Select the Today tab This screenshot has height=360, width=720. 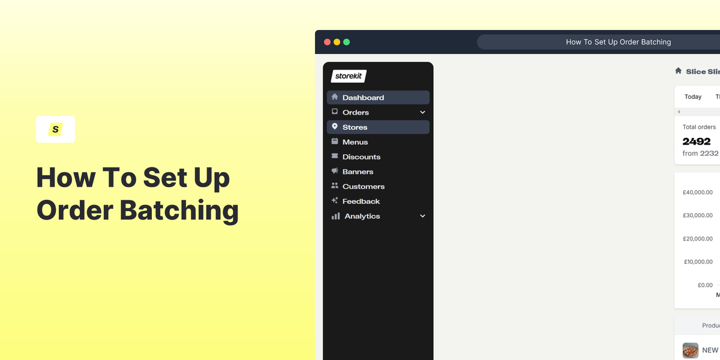(x=693, y=97)
